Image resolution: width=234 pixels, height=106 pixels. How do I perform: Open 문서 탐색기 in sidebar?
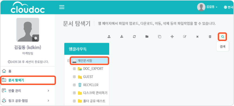pyautogui.click(x=28, y=80)
